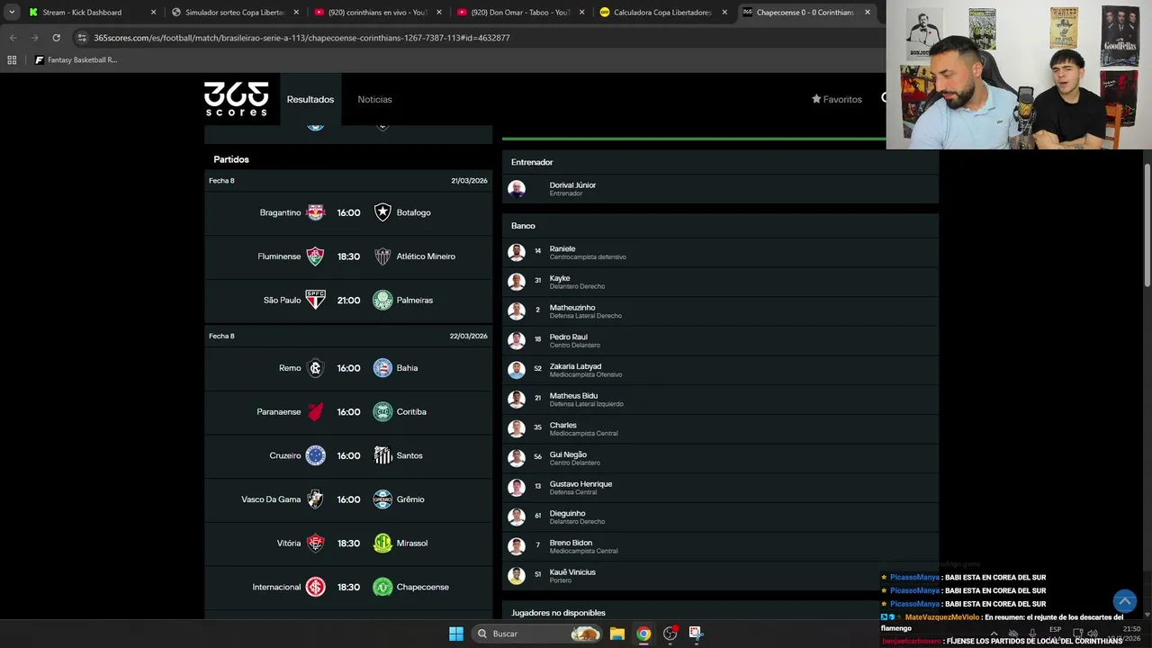Click the São Paulo team crest

(x=315, y=300)
